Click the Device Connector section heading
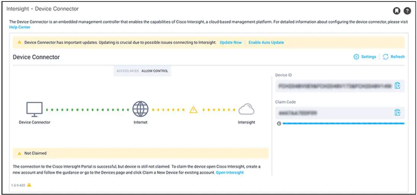The image size is (417, 195). pyautogui.click(x=36, y=57)
